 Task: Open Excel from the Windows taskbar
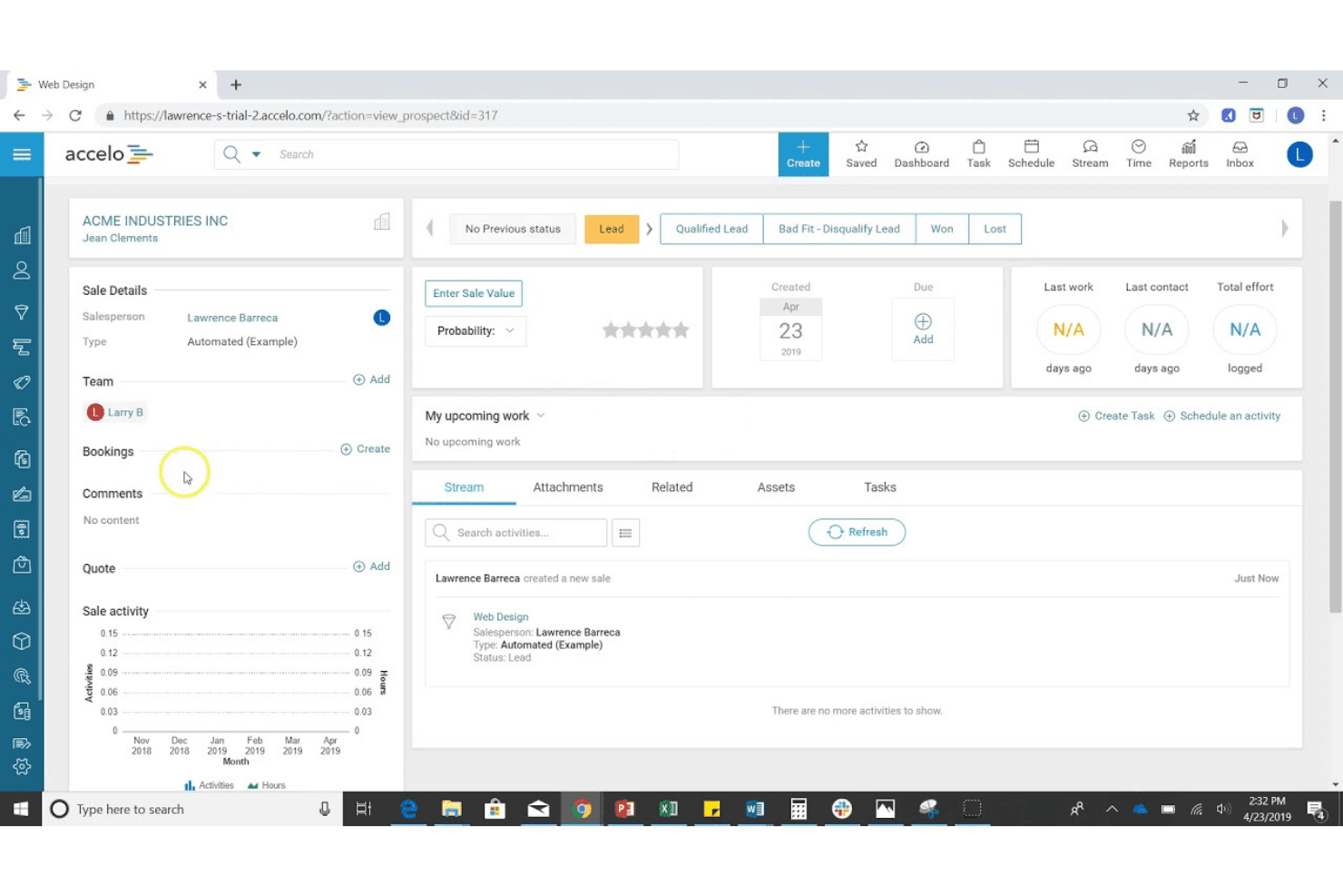click(x=669, y=809)
